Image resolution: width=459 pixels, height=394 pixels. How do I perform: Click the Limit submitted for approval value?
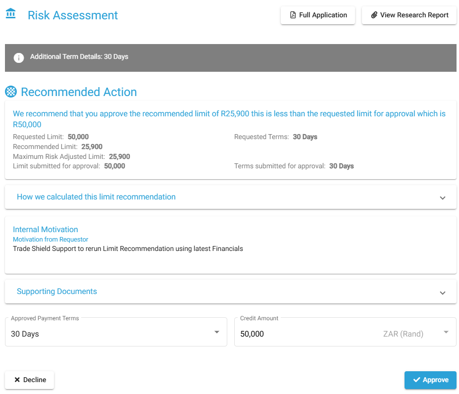point(114,166)
